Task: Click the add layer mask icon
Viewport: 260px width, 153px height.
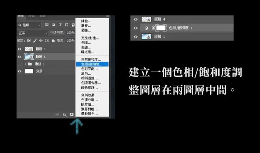Action: click(72, 115)
